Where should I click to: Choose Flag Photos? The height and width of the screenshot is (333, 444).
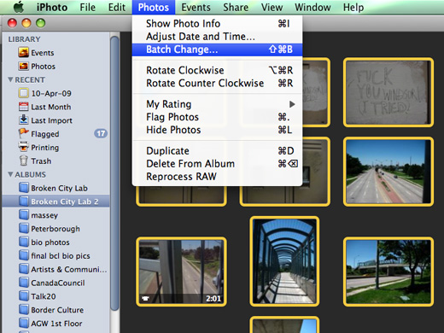click(x=218, y=117)
